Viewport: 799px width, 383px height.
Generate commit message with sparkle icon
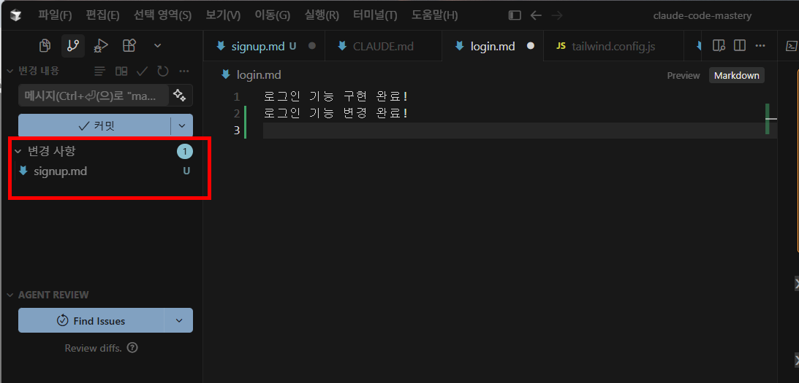tap(179, 95)
